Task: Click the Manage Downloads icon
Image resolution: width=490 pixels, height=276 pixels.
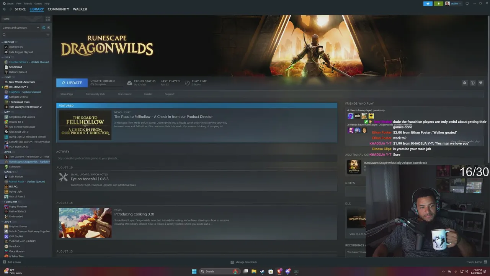Action: pos(232,262)
